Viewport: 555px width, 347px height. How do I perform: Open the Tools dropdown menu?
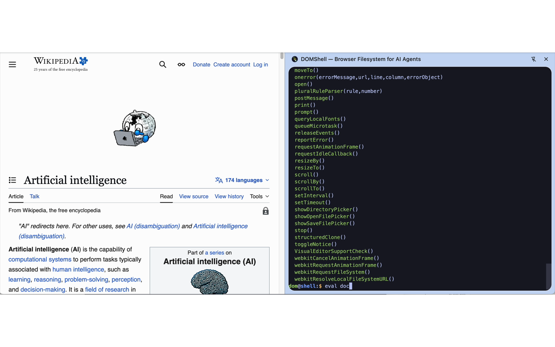click(259, 196)
